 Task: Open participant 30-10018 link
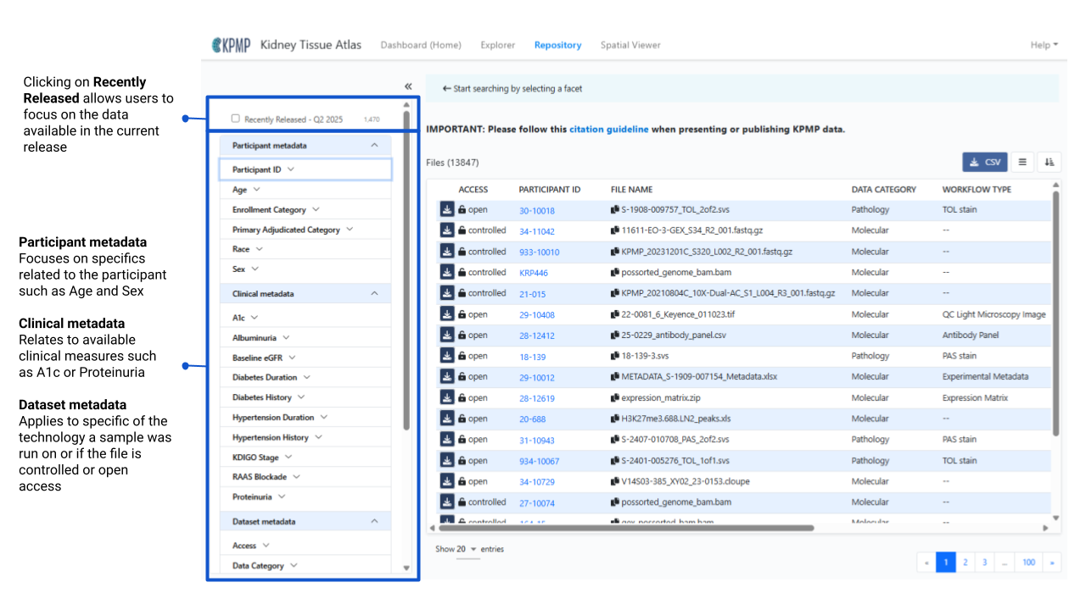coord(537,210)
